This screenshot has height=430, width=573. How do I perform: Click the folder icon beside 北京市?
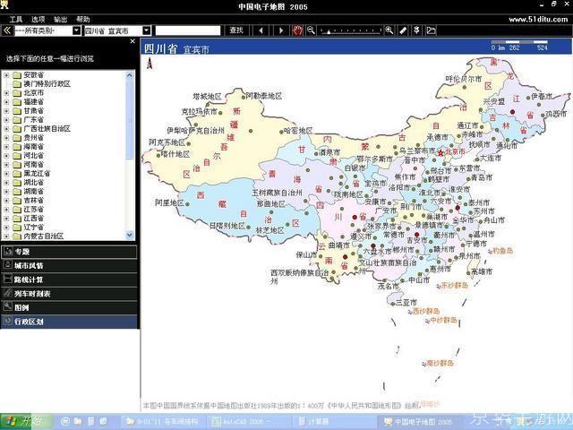pos(17,93)
